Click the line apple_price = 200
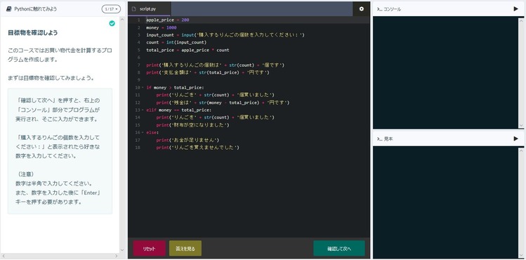The width and height of the screenshot is (526, 260). click(168, 20)
